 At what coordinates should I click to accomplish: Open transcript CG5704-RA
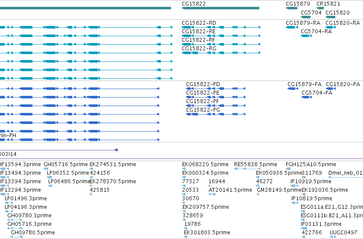tap(316, 32)
